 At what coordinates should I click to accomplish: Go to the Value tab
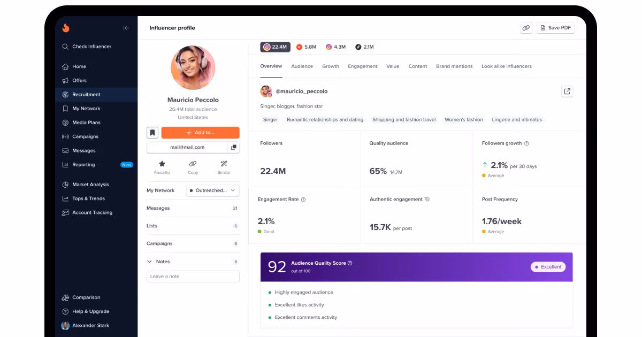point(393,66)
